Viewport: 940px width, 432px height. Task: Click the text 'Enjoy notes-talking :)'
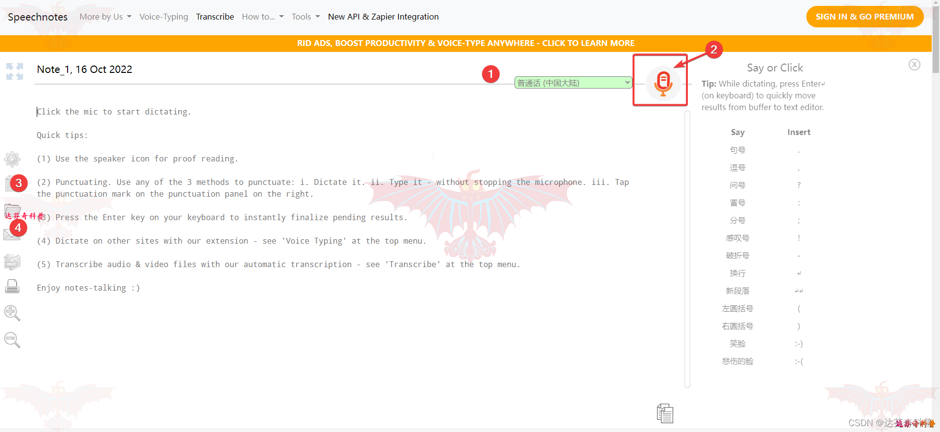point(89,288)
